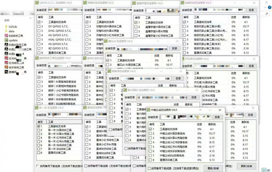Open Explorer help question-mark icon

coord(270,7)
